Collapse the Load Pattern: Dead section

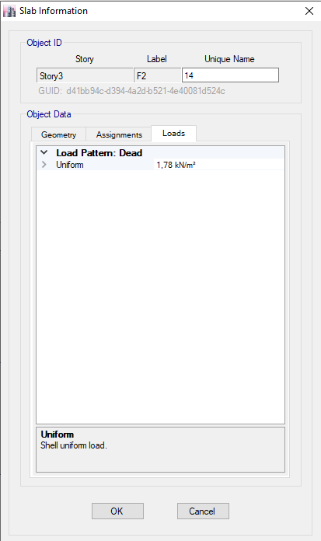coord(44,152)
